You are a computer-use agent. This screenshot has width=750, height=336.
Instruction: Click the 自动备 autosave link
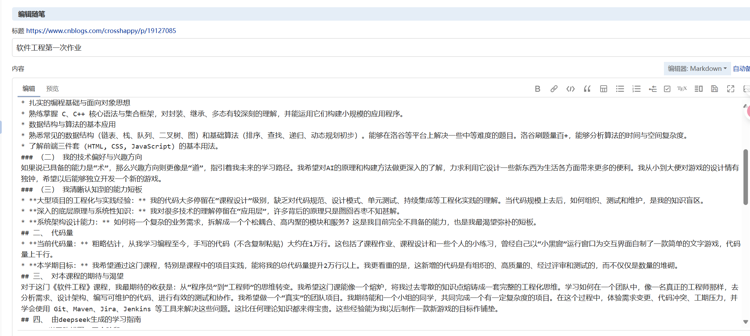[x=742, y=68]
